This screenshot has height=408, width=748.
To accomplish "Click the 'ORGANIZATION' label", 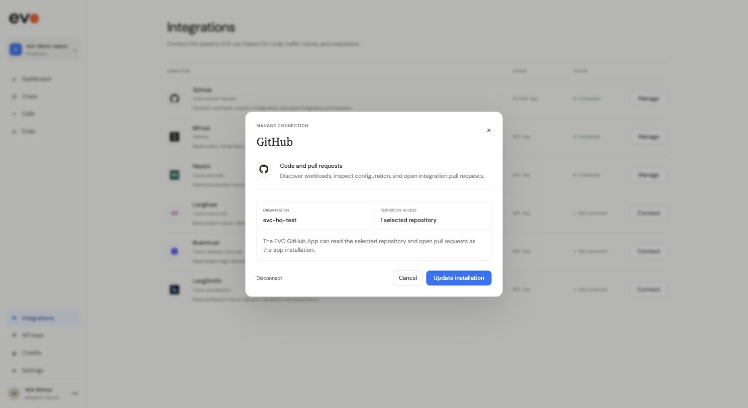I will click(276, 211).
